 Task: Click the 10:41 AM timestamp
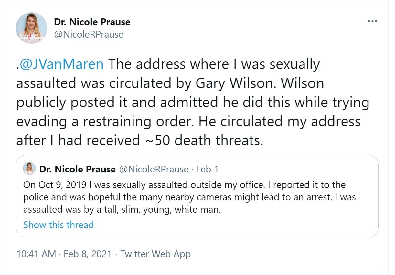coord(36,254)
